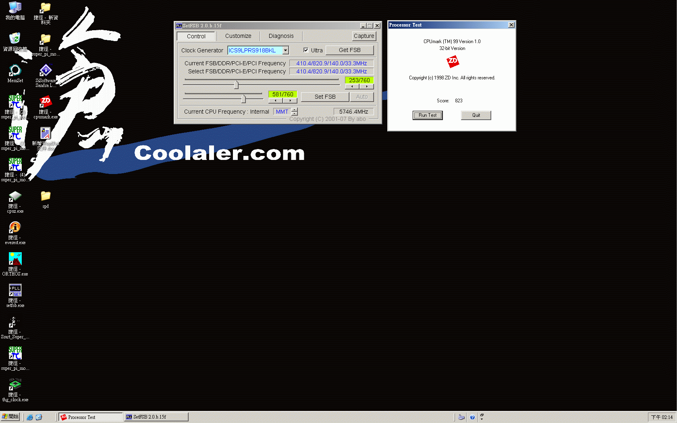Click the MMT internal frequency field

(282, 112)
